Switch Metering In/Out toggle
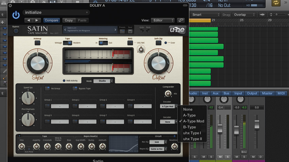Image resolution: width=289 pixels, height=162 pixels. point(103,43)
